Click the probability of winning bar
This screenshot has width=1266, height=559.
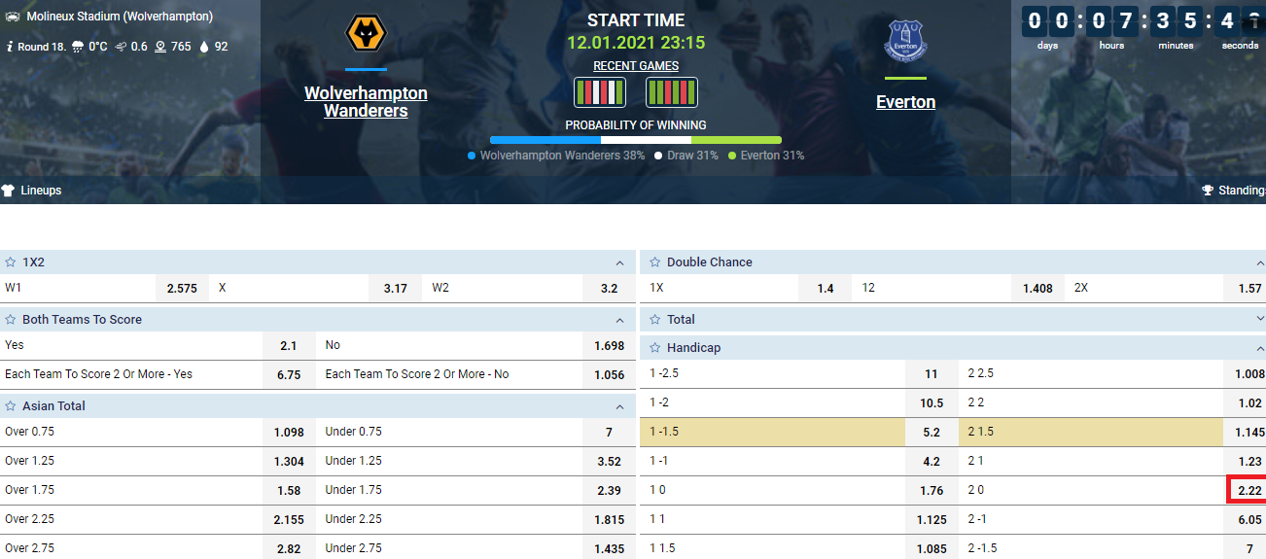click(x=636, y=140)
